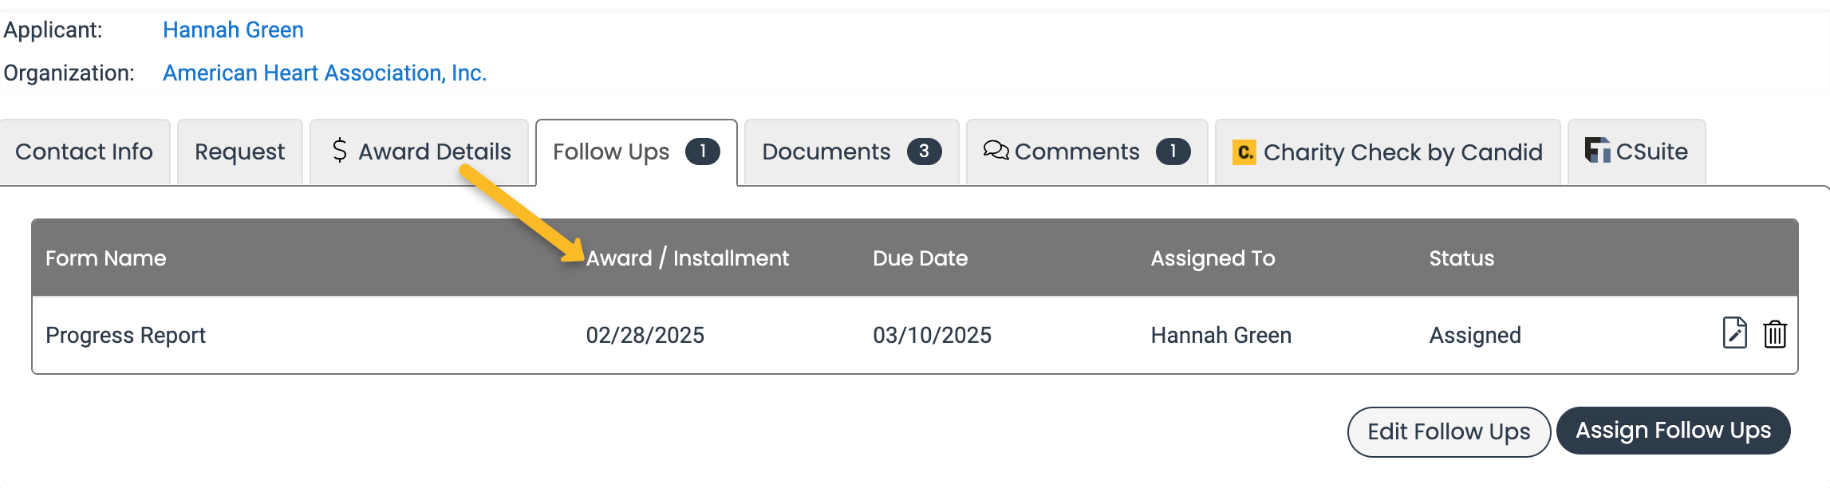
Task: Click the CSuite logo icon
Action: [1597, 150]
